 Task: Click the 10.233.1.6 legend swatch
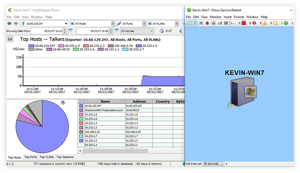76,50
